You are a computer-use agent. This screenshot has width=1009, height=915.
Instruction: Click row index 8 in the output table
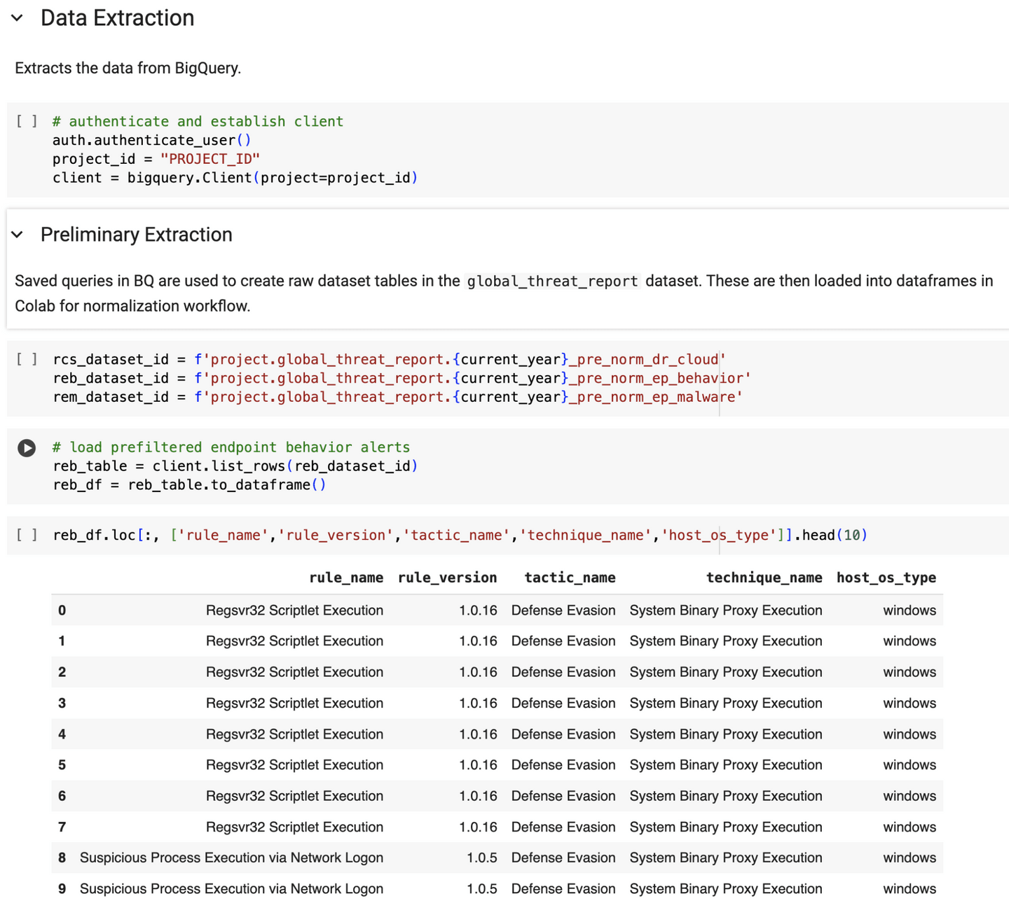[62, 858]
